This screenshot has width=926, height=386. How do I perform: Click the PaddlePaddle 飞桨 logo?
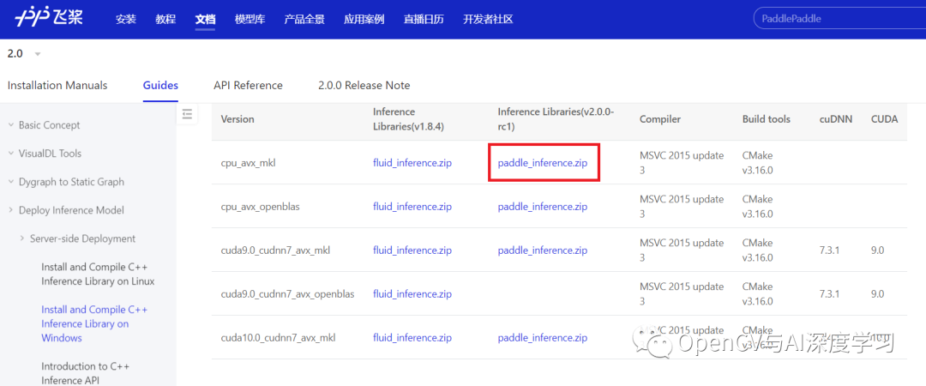click(49, 18)
